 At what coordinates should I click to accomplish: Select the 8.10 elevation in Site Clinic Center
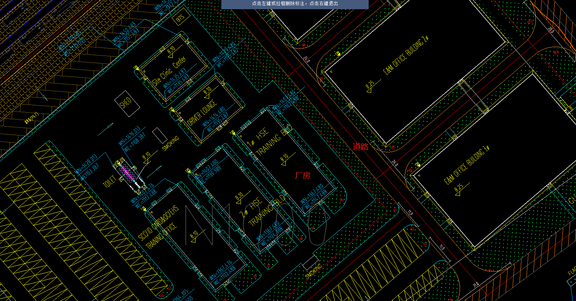point(171,50)
